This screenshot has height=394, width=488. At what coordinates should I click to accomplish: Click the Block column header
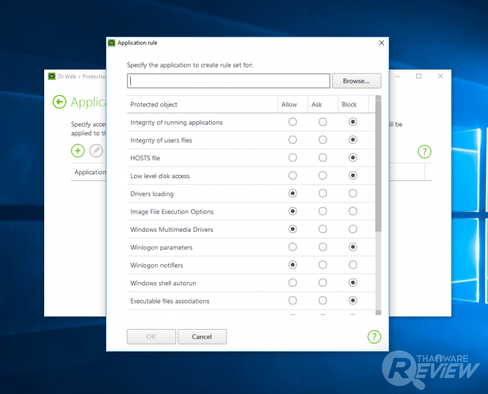pos(353,105)
